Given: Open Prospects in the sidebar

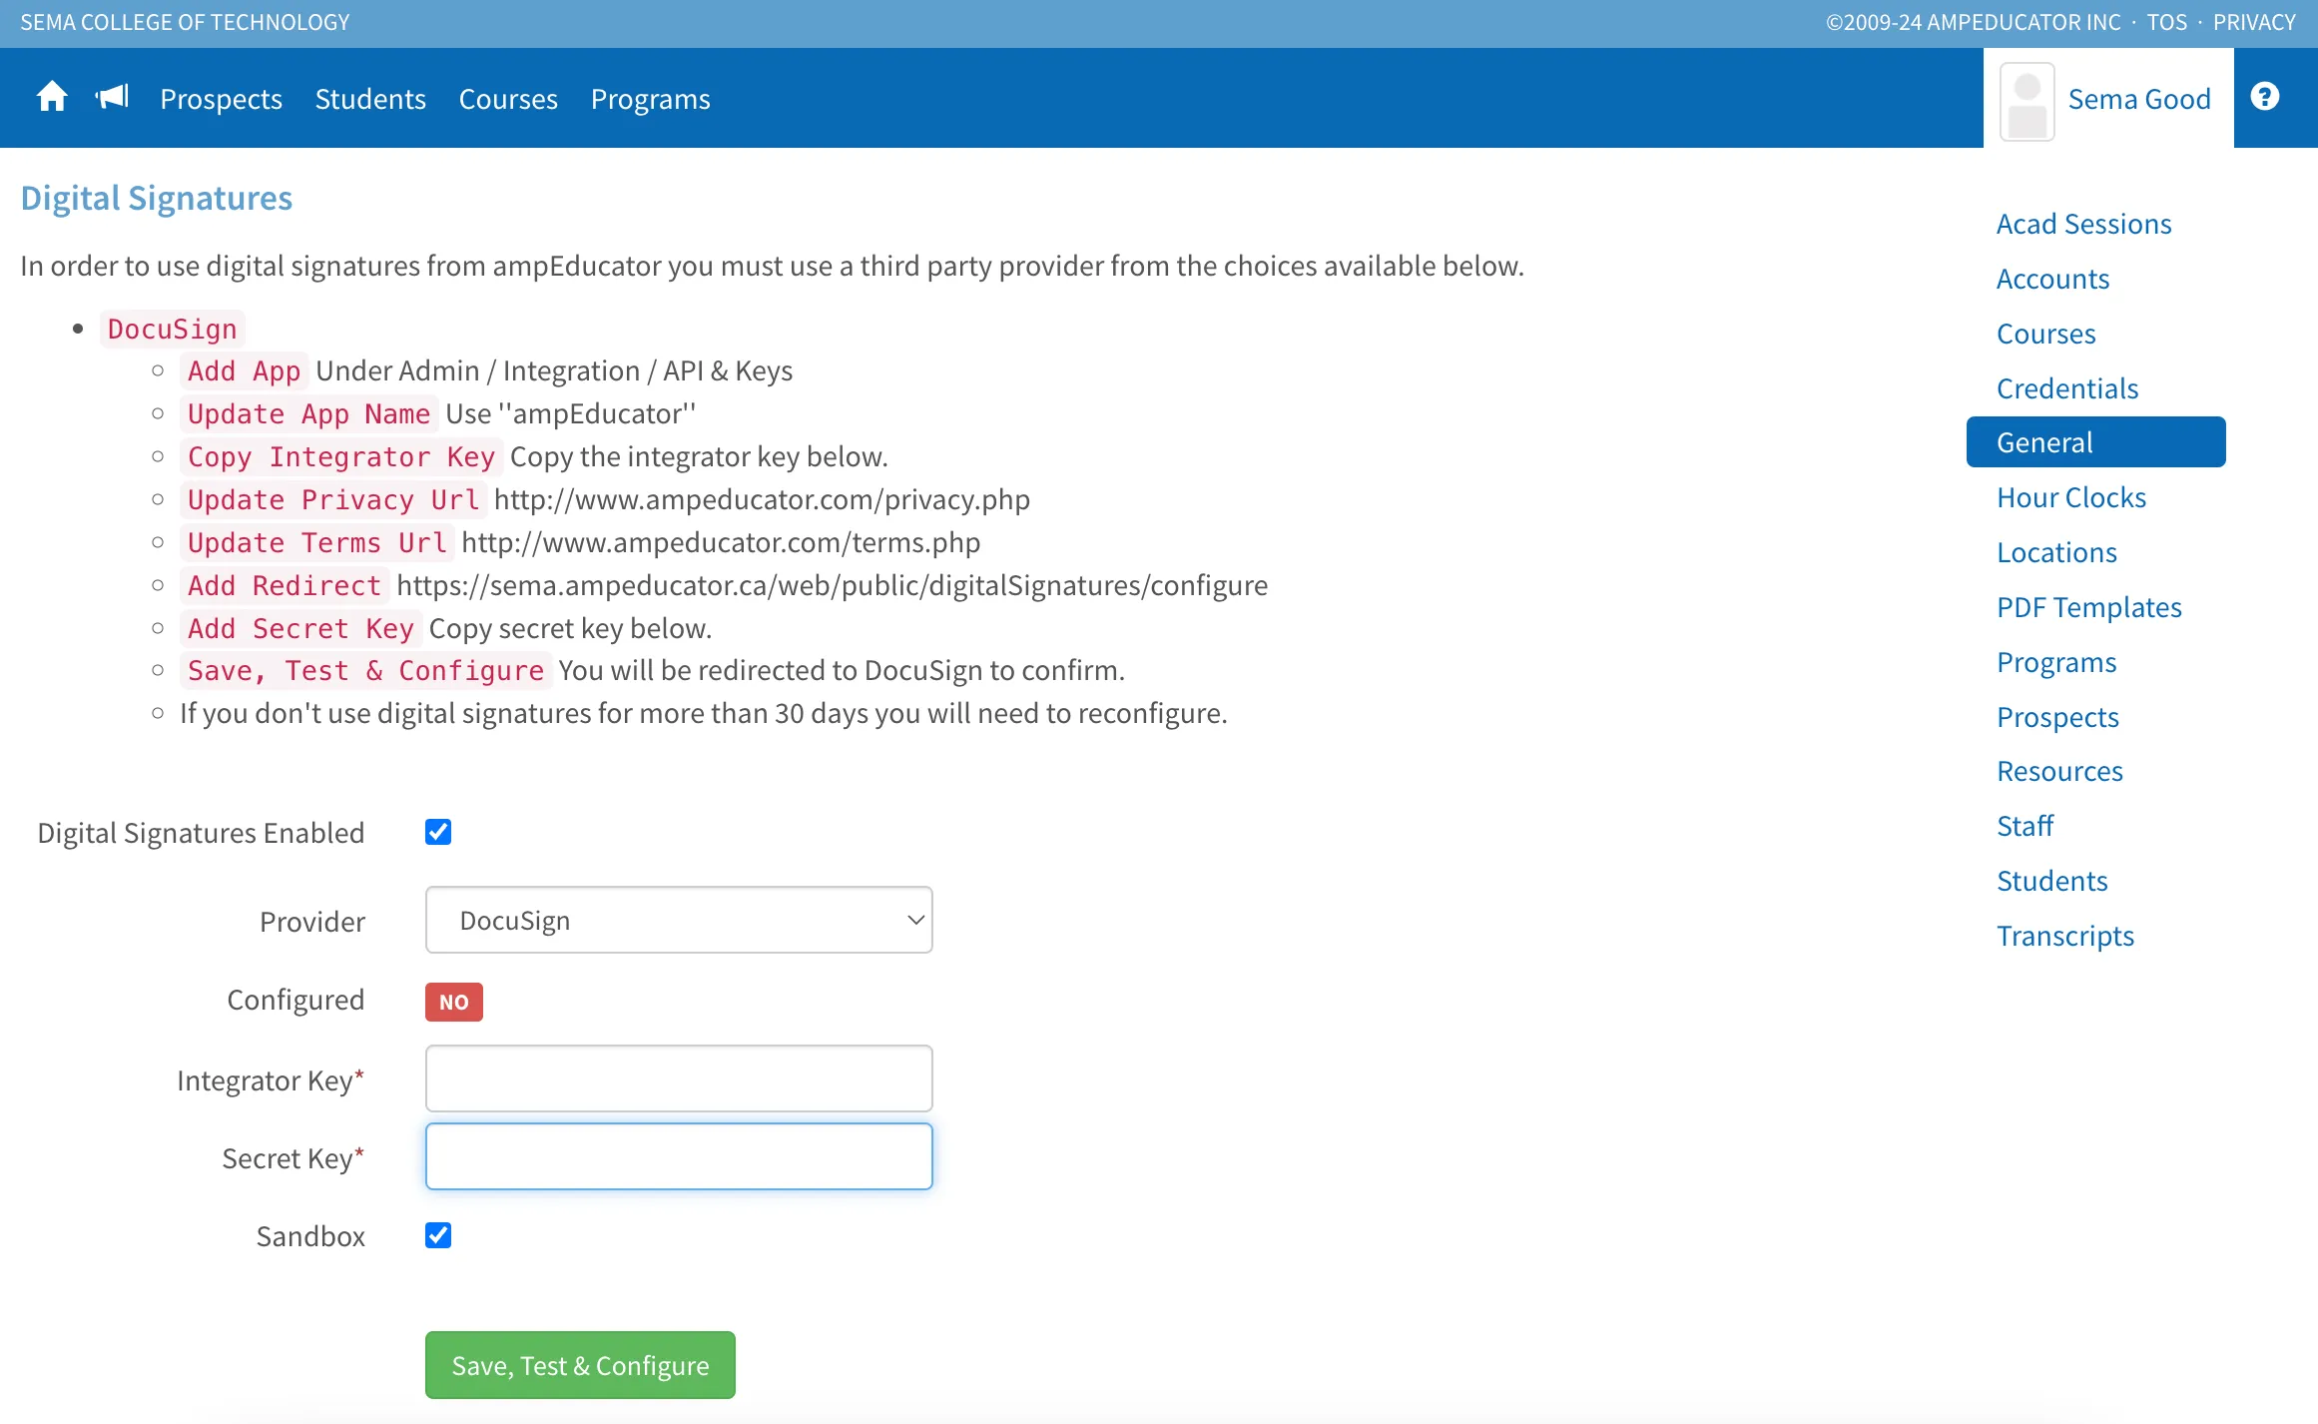Looking at the screenshot, I should [2057, 717].
